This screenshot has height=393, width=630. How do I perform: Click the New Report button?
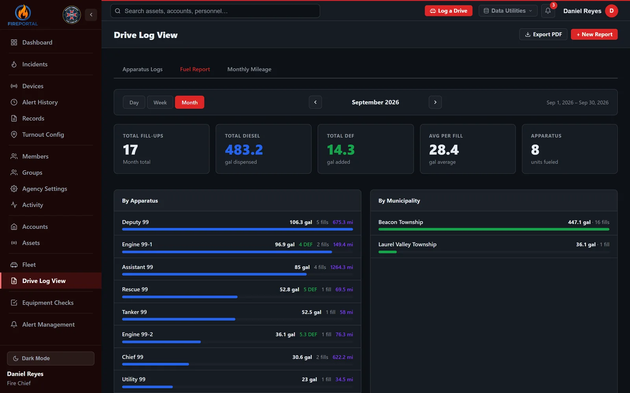(594, 35)
